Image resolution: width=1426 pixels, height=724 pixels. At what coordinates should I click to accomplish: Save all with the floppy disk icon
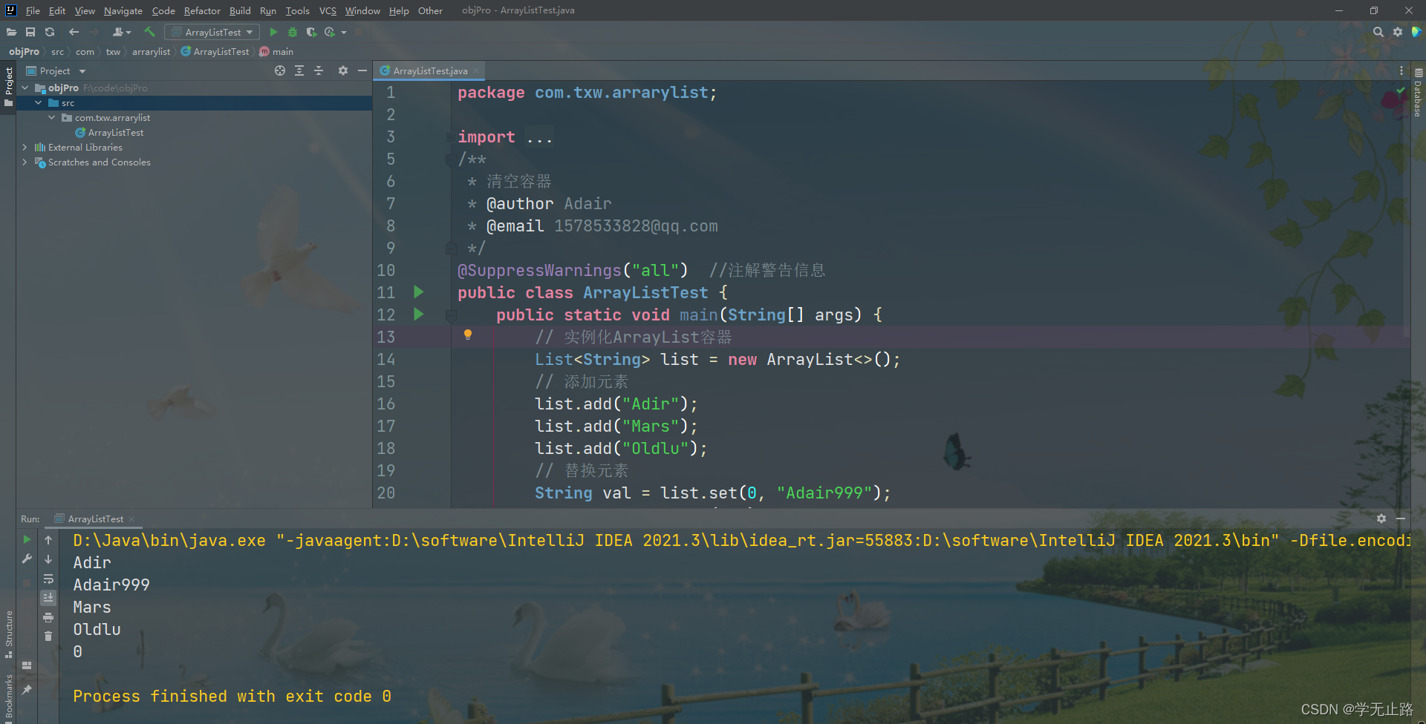(30, 32)
